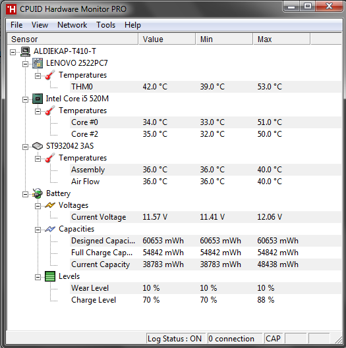The image size is (346, 348).
Task: Click the window resize grip corner
Action: (339, 339)
